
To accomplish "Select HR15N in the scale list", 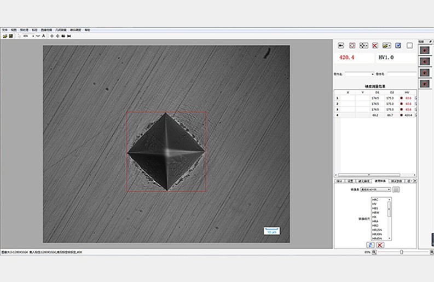I will pos(377,230).
